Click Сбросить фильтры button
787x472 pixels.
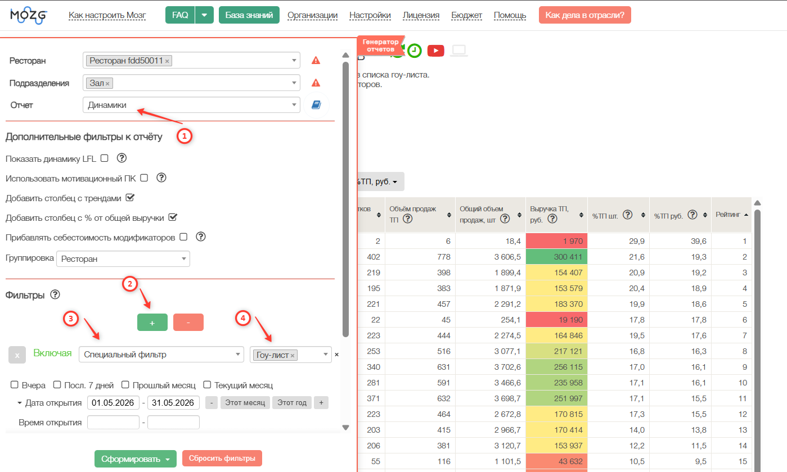click(x=222, y=459)
